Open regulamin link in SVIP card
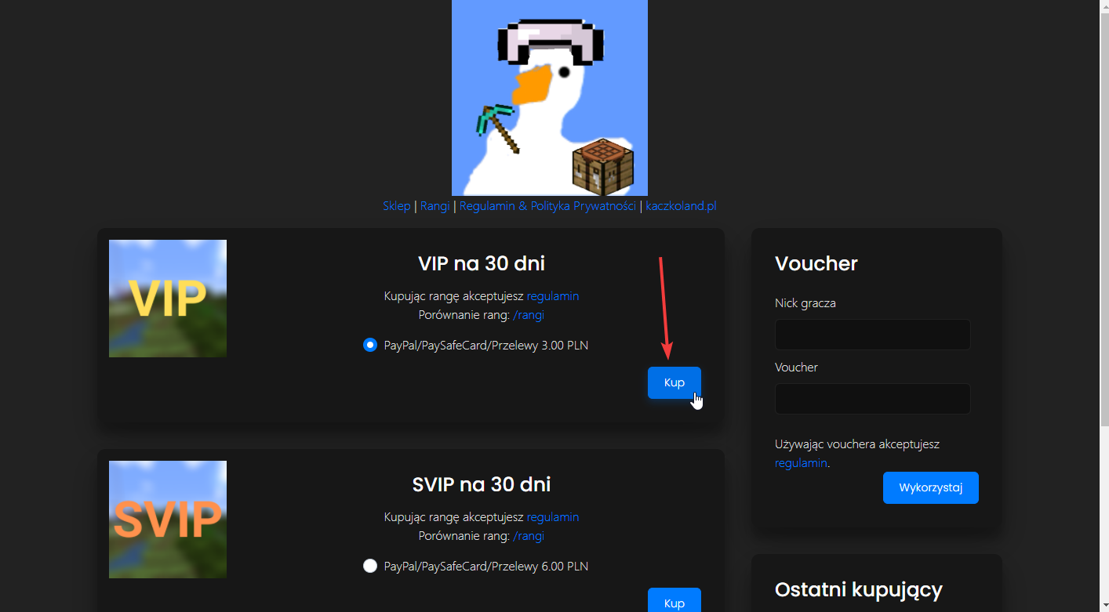Viewport: 1109px width, 612px height. pyautogui.click(x=552, y=517)
